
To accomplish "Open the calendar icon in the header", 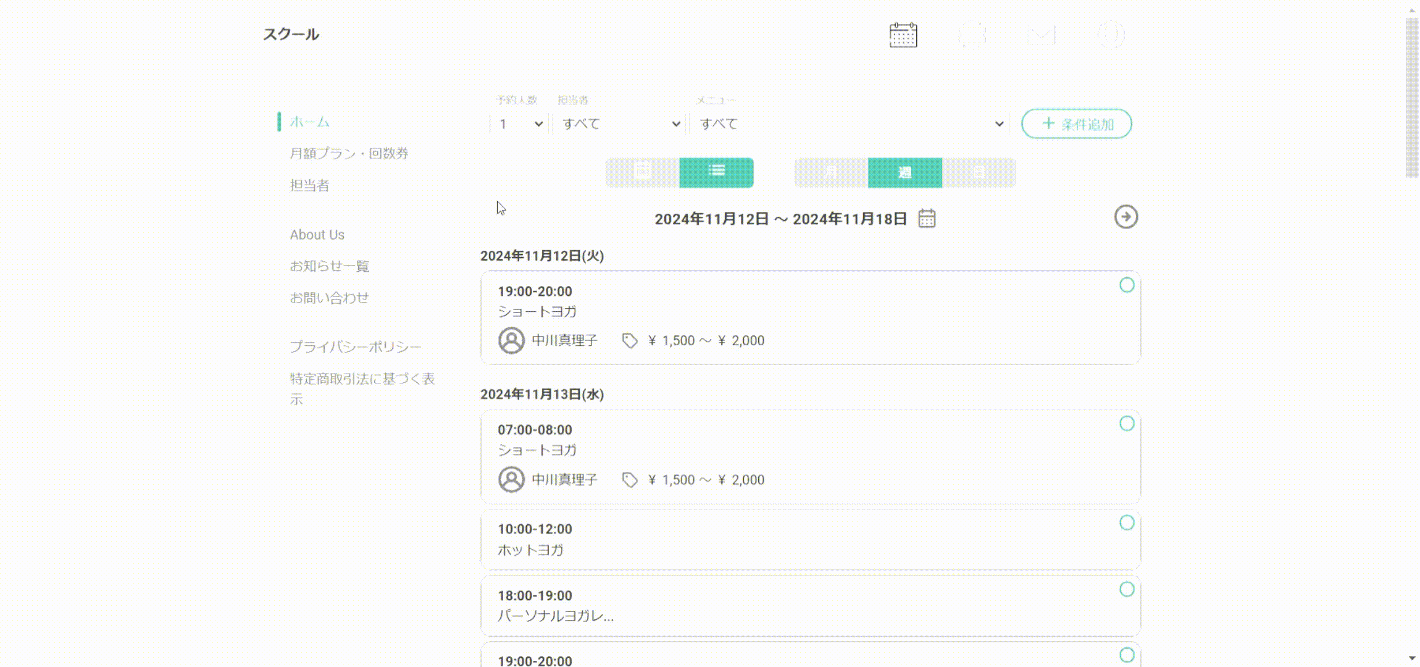I will pos(903,35).
